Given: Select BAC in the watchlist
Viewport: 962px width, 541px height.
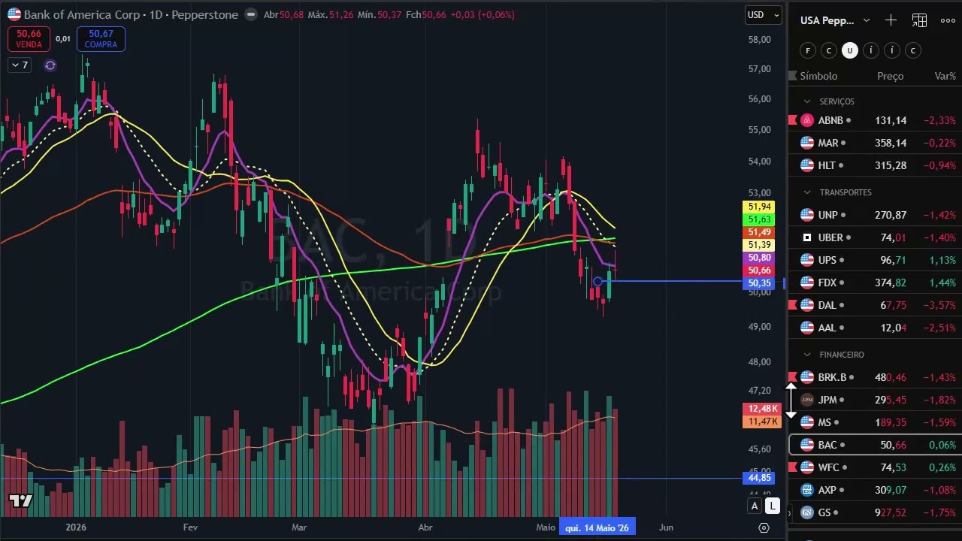Looking at the screenshot, I should point(875,445).
